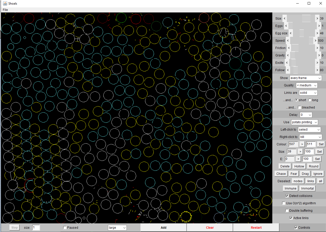Viewport: 326px width, 232px height.
Task: Click the E row '>' copy button
Action: (x=298, y=159)
